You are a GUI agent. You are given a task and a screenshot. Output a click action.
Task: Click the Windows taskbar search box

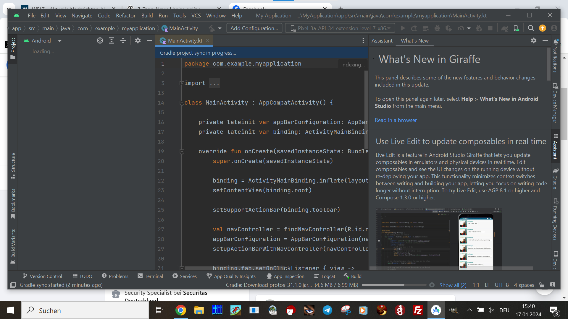[85, 310]
